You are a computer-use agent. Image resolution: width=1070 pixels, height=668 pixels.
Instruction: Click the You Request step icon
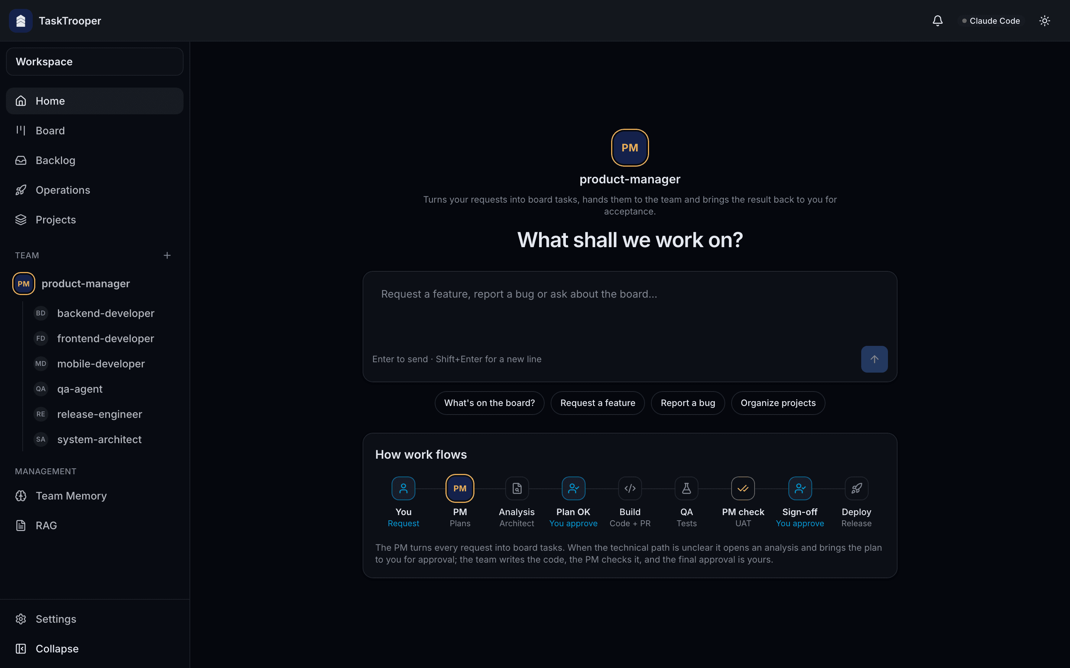pos(403,488)
